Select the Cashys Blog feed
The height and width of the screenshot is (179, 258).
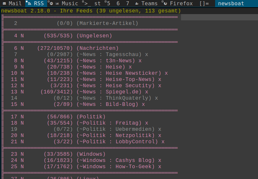pos(135,160)
